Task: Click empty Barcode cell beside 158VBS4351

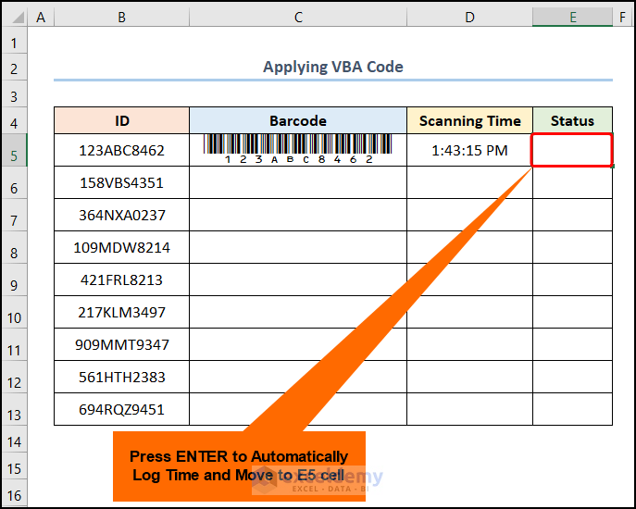Action: (x=298, y=182)
